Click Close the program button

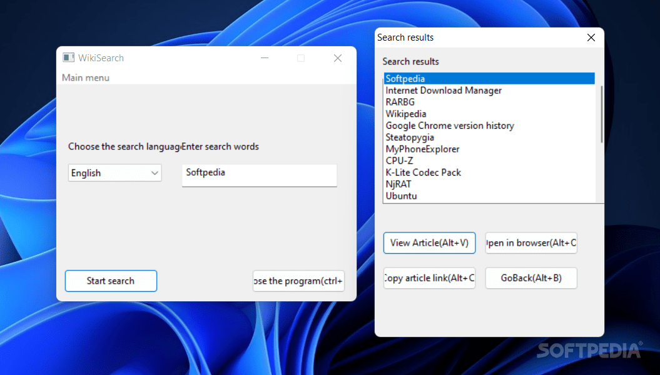pyautogui.click(x=298, y=281)
